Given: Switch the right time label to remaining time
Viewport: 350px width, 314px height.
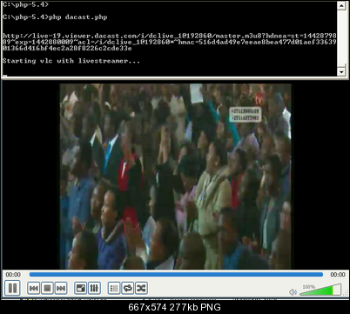Looking at the screenshot, I should click(x=338, y=274).
